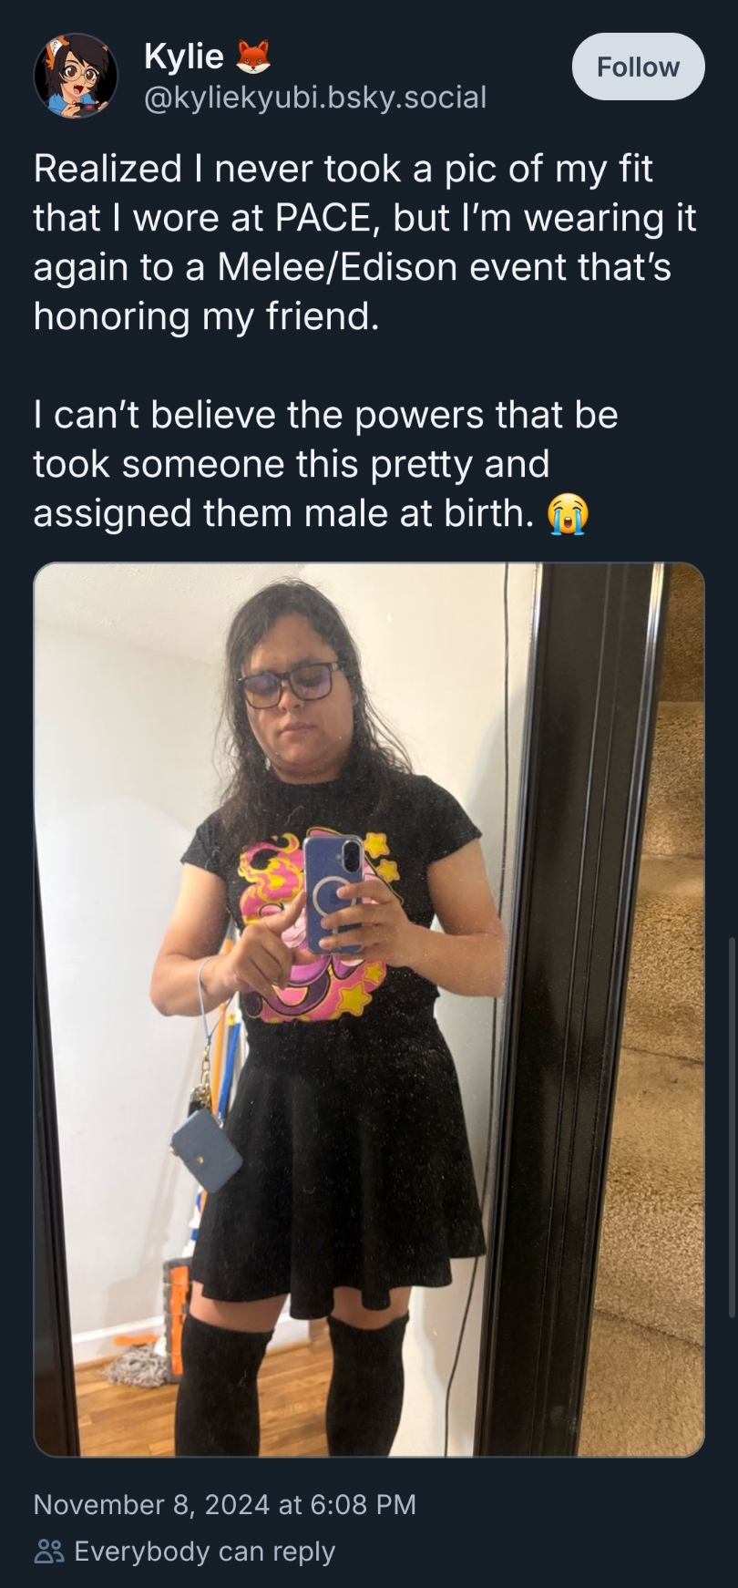Image resolution: width=738 pixels, height=1588 pixels.
Task: Click the "Everybody can reply" label
Action: click(205, 1552)
